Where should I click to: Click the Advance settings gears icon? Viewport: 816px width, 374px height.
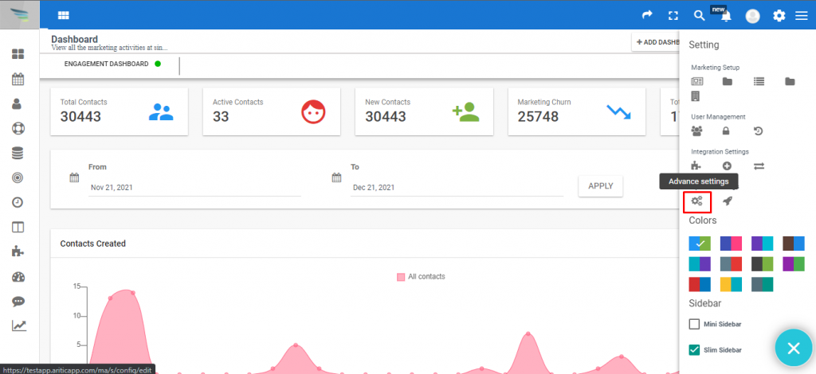tap(697, 201)
